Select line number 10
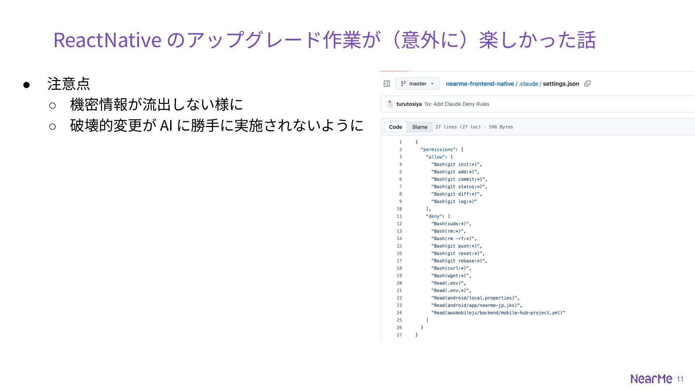This screenshot has width=695, height=391. point(399,209)
